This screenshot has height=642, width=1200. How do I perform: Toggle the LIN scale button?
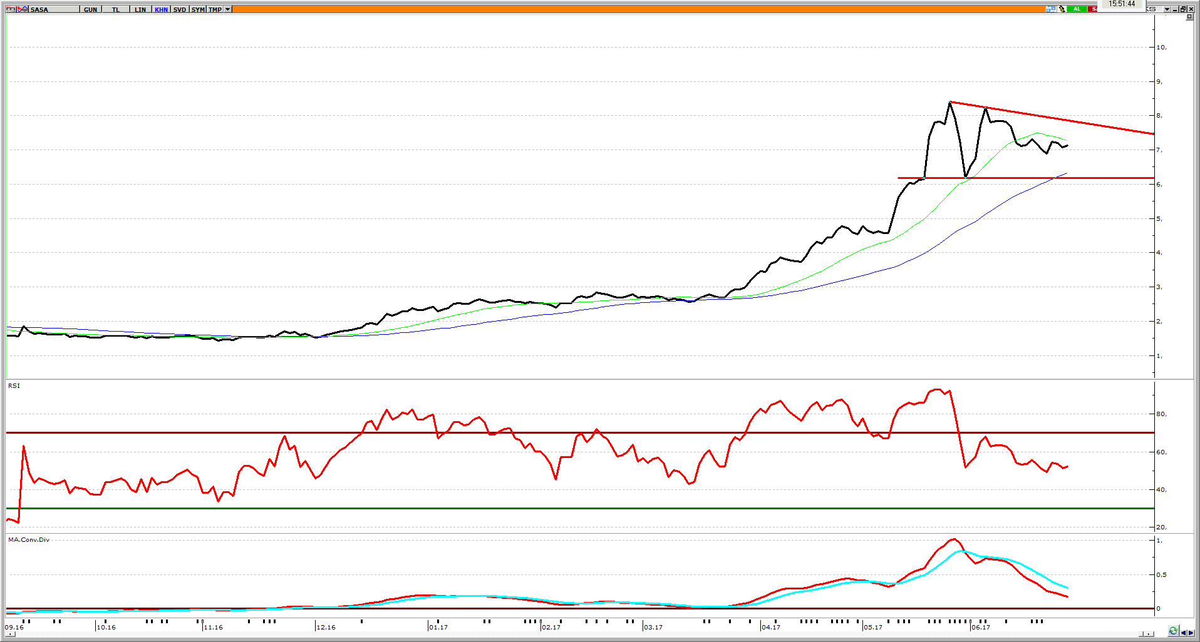coord(140,9)
